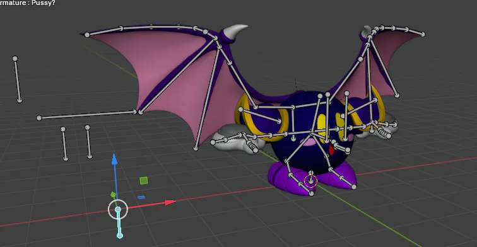Click the left one of the paired vertical bones
Screen dimensions: 477x247
[x=64, y=144]
